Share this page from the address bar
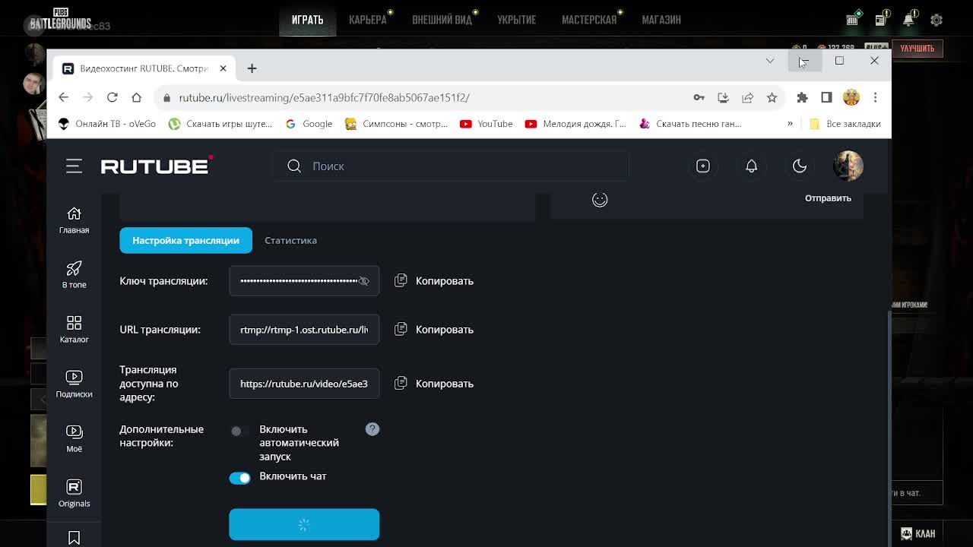The height and width of the screenshot is (547, 973). pos(747,97)
